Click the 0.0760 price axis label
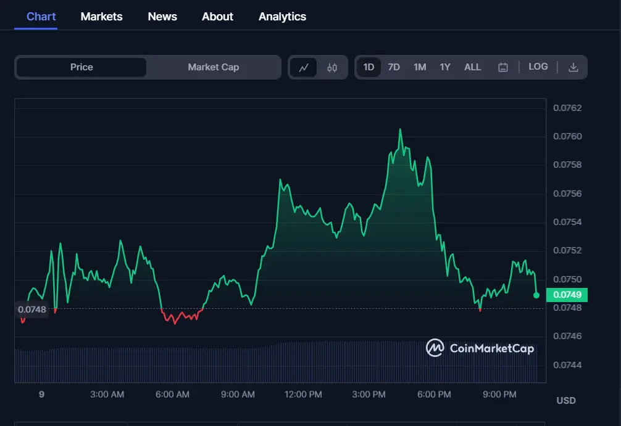Image resolution: width=621 pixels, height=426 pixels. tap(567, 136)
